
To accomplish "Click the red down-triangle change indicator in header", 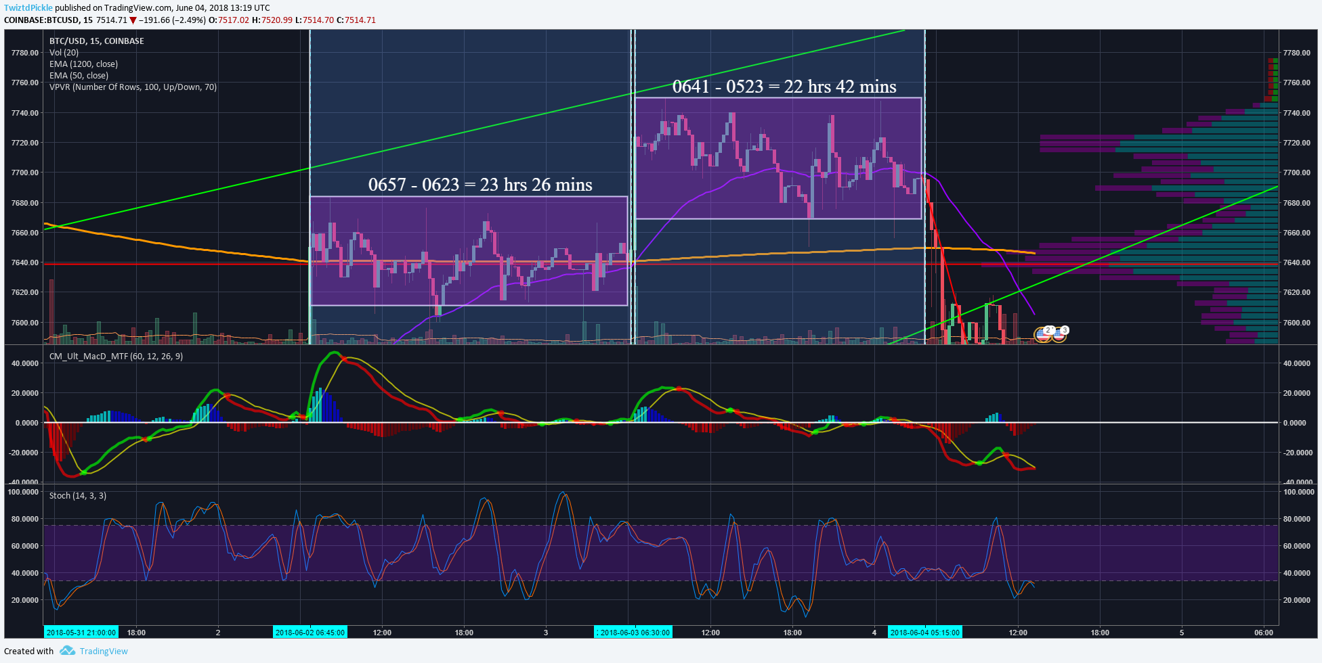I will tap(133, 20).
